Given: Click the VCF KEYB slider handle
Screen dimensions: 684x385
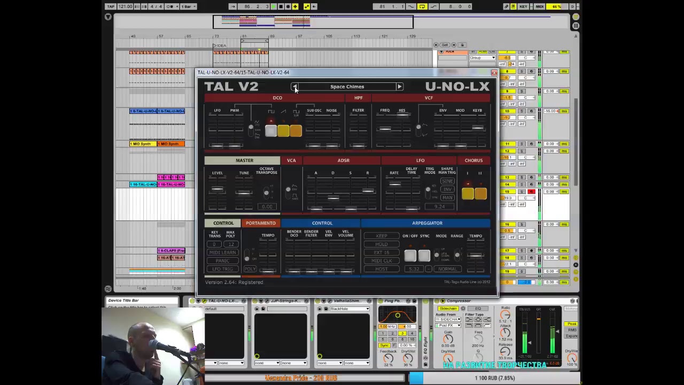Looking at the screenshot, I should pyautogui.click(x=478, y=127).
